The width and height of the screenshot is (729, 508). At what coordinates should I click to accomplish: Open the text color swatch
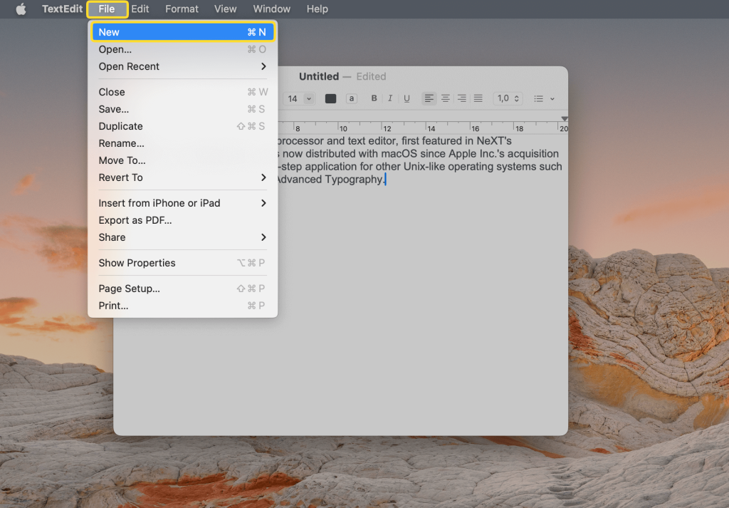(330, 98)
